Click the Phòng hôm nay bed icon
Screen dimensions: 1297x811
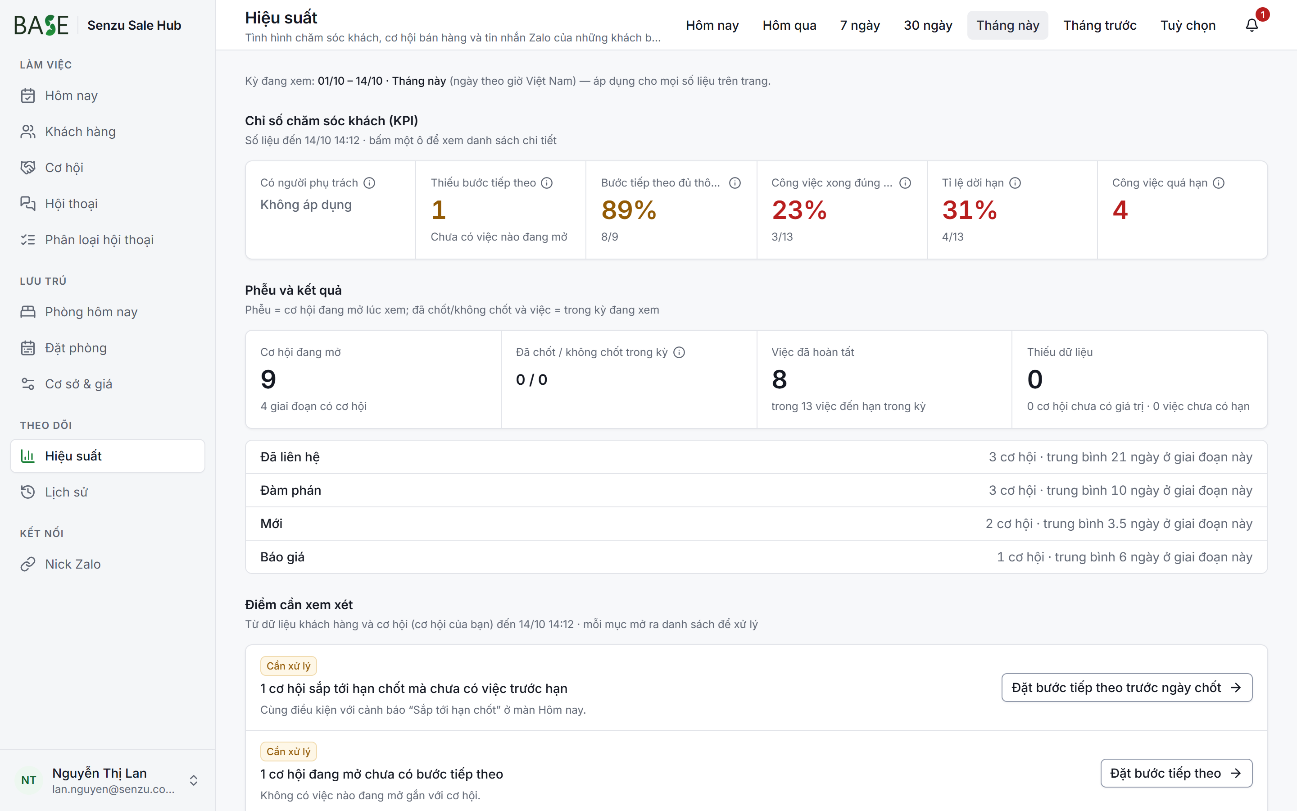point(28,312)
